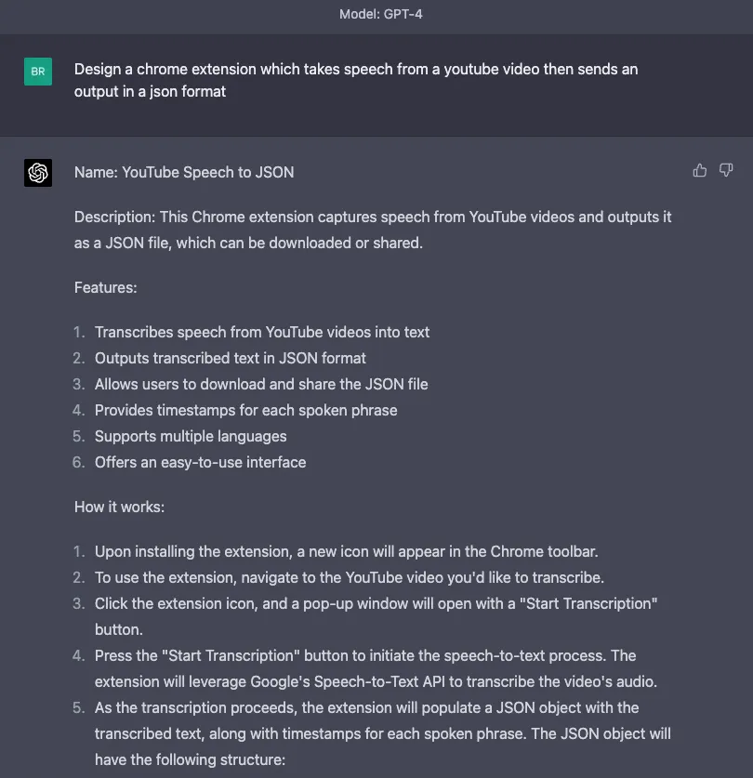
Task: Click the thumbs up feedback icon
Action: 700,170
